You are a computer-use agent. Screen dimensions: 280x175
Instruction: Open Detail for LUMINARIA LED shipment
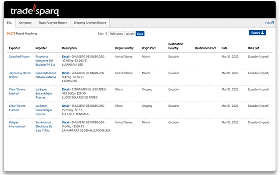[x=66, y=56]
